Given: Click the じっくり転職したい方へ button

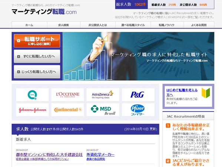Looking at the screenshot, I should (x=37, y=72).
